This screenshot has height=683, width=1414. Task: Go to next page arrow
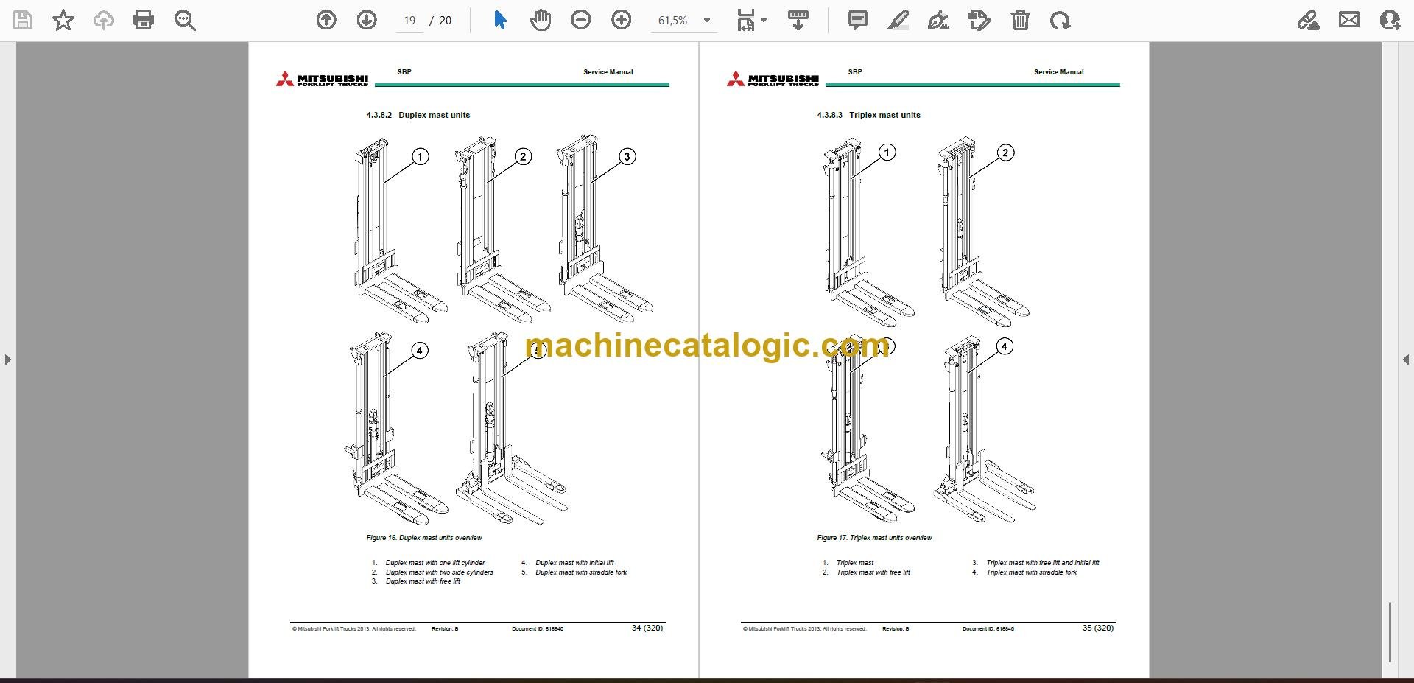[367, 20]
